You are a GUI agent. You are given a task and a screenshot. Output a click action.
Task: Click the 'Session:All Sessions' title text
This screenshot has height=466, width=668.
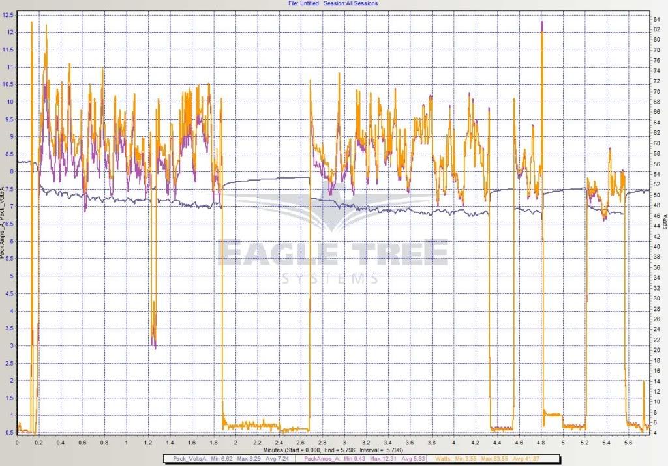tap(350, 3)
